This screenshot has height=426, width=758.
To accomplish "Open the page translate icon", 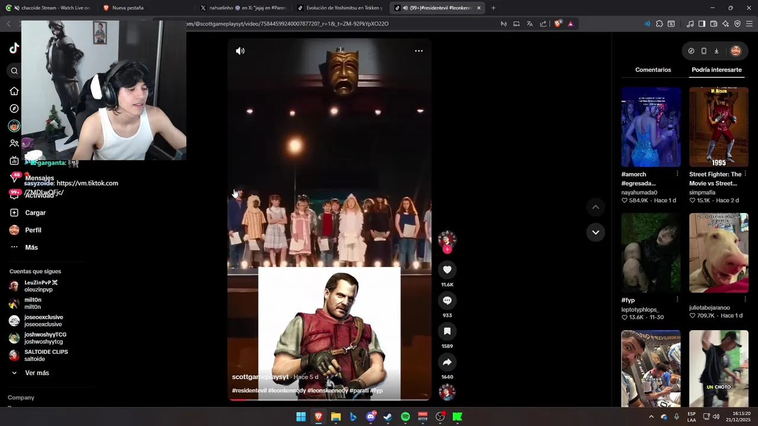I will click(x=529, y=24).
